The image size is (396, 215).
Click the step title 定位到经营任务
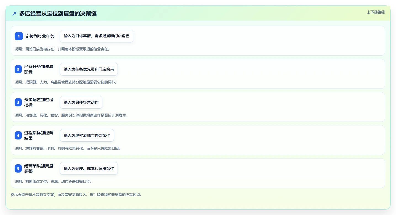(x=40, y=36)
